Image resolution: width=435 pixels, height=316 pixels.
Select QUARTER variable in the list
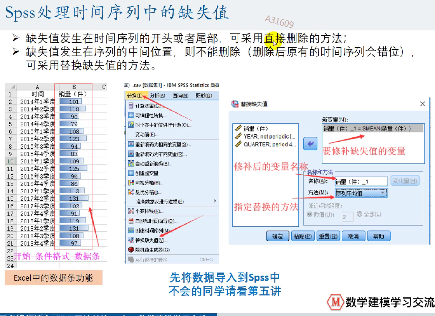click(269, 144)
